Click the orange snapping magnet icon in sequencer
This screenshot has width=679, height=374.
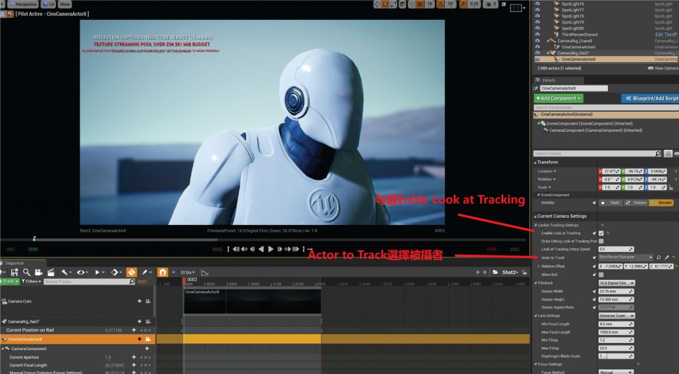pyautogui.click(x=162, y=272)
